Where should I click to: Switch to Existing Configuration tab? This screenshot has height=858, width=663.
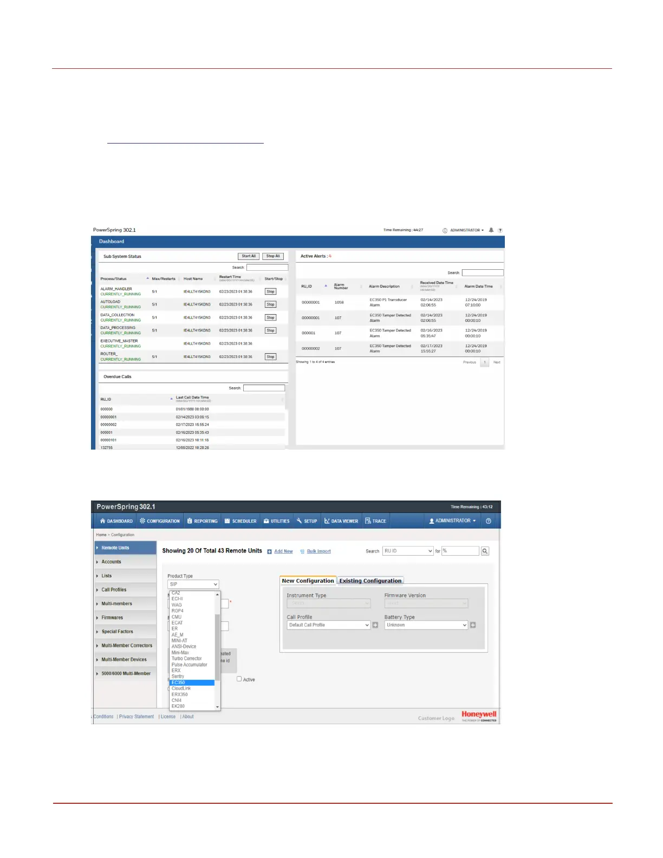(x=370, y=581)
